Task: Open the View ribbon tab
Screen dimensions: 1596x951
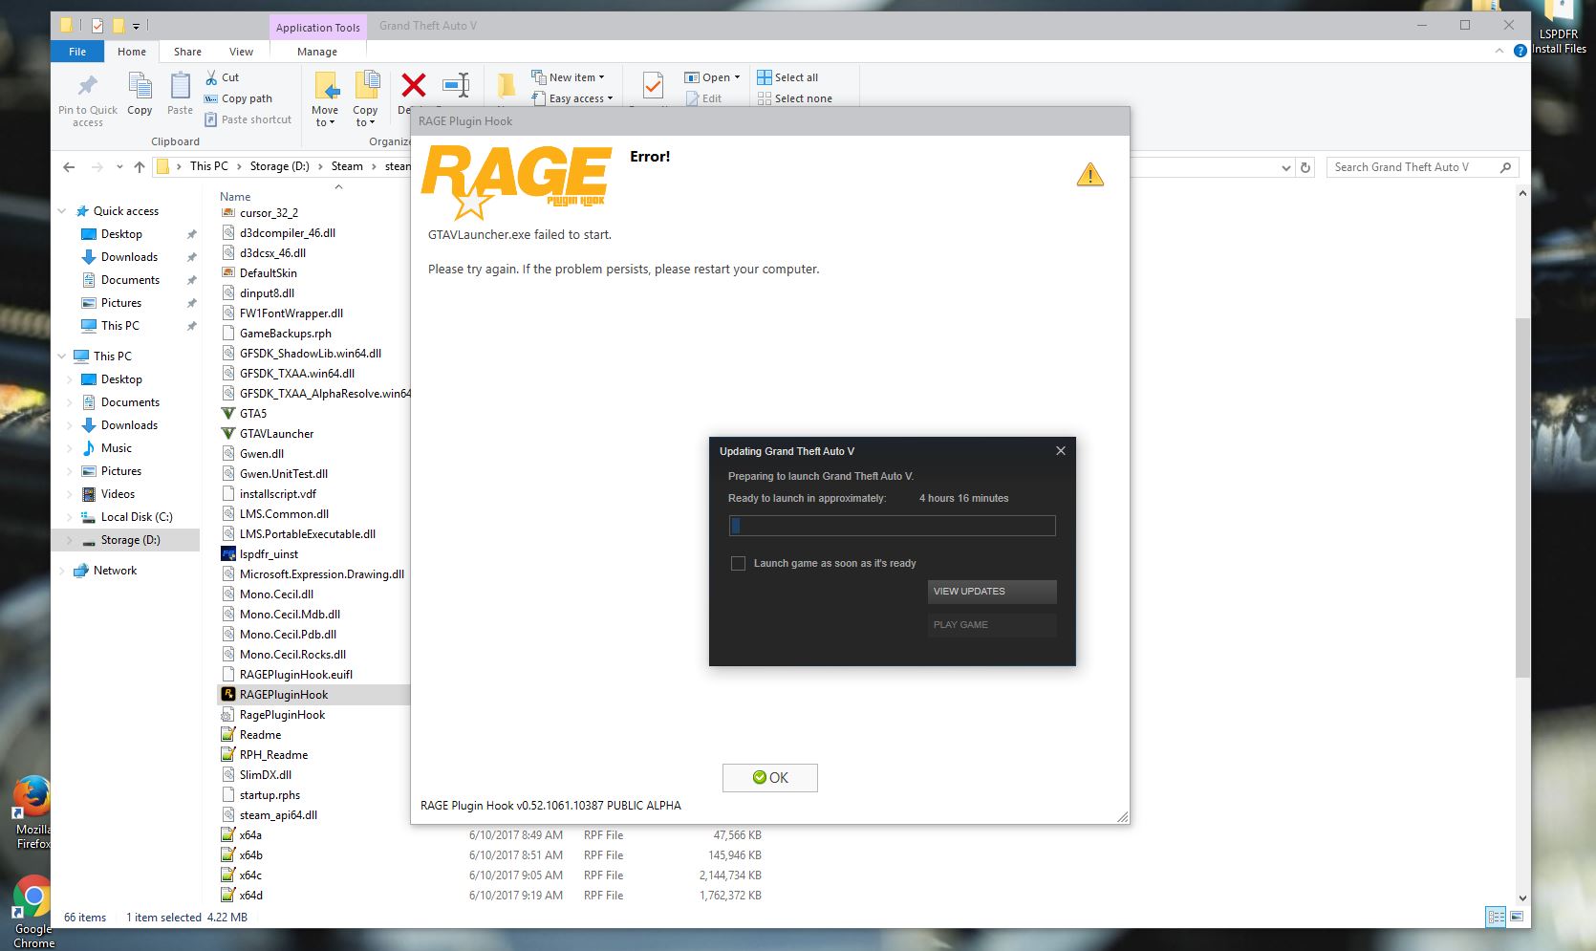Action: [241, 52]
